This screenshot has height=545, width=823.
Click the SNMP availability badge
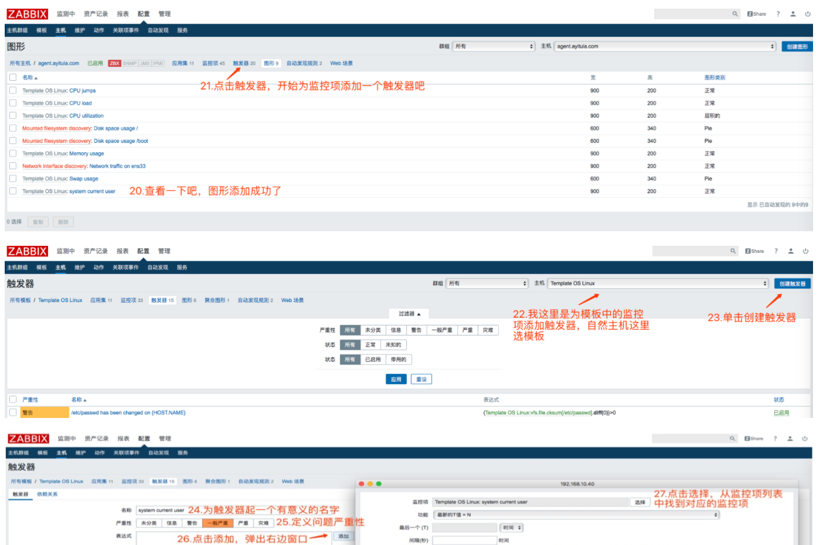(130, 63)
